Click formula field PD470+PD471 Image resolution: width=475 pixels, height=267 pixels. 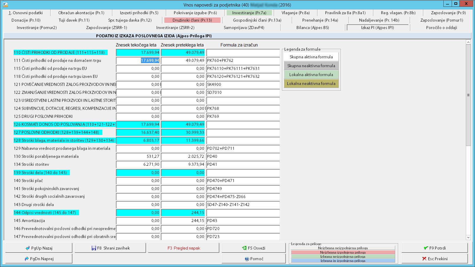click(x=243, y=181)
